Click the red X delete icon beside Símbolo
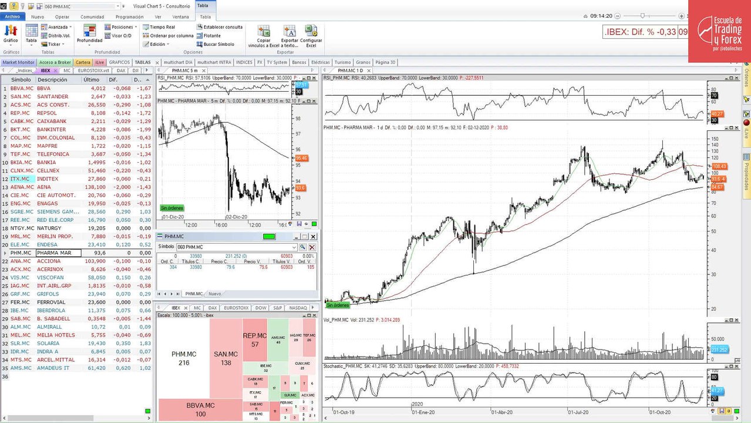This screenshot has width=751, height=423. (312, 247)
